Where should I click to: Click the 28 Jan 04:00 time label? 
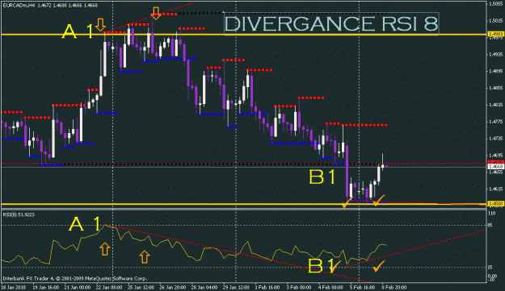tap(204, 287)
